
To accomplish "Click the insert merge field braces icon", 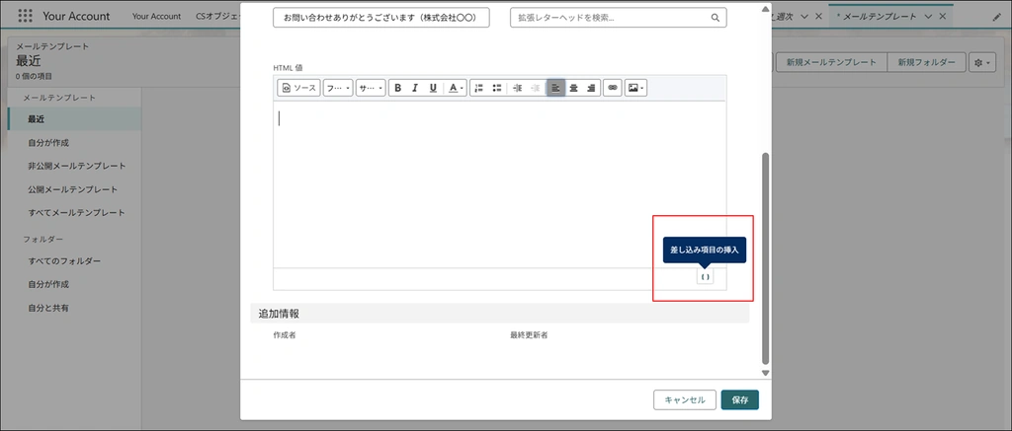I will click(705, 277).
